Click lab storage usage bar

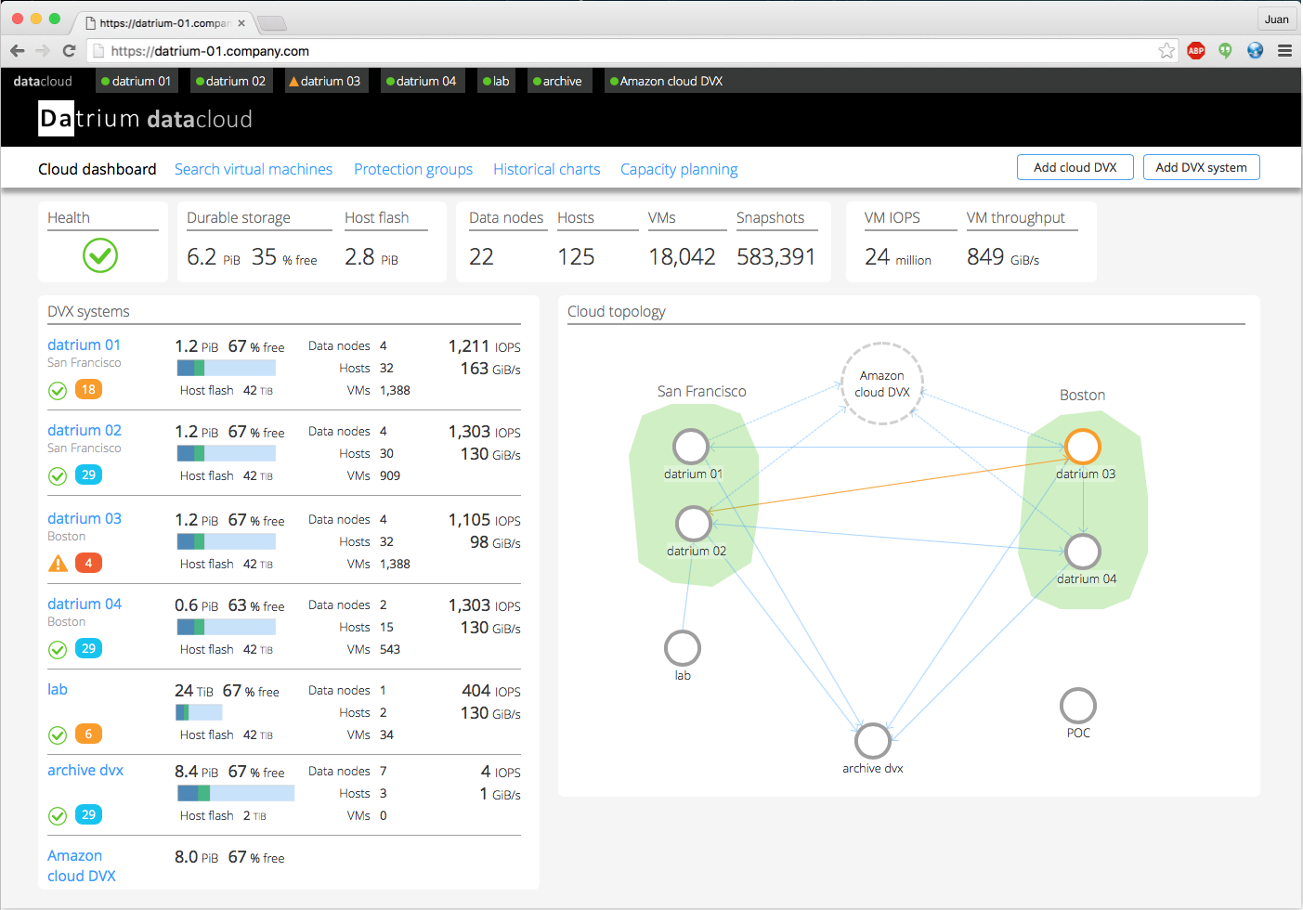tap(199, 712)
